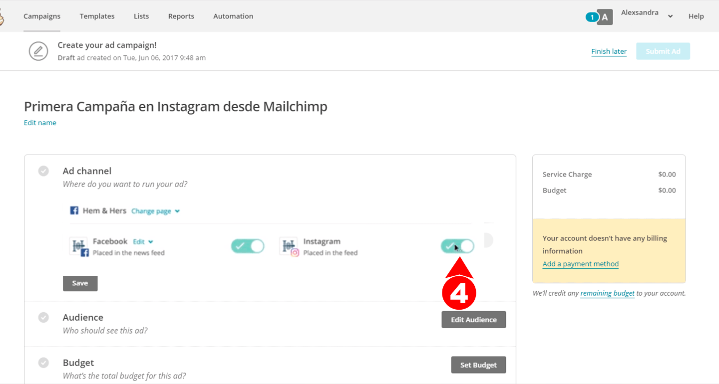This screenshot has width=719, height=384.
Task: Click the Hem & Hers page name
Action: (104, 211)
